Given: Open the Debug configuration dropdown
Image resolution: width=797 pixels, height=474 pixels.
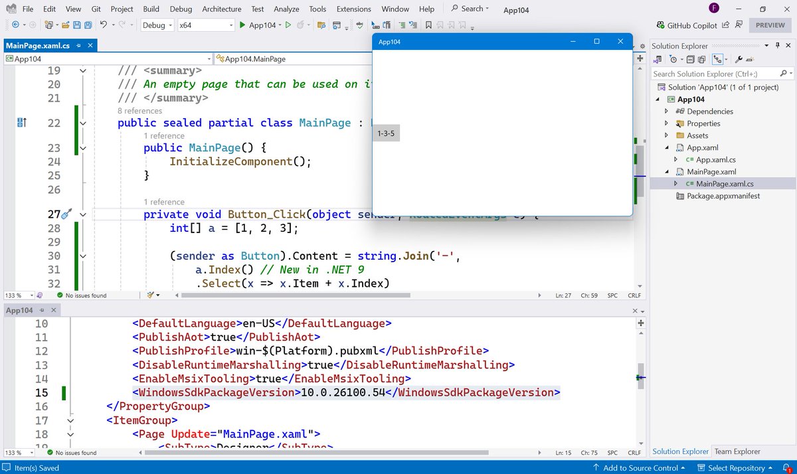Looking at the screenshot, I should [157, 25].
